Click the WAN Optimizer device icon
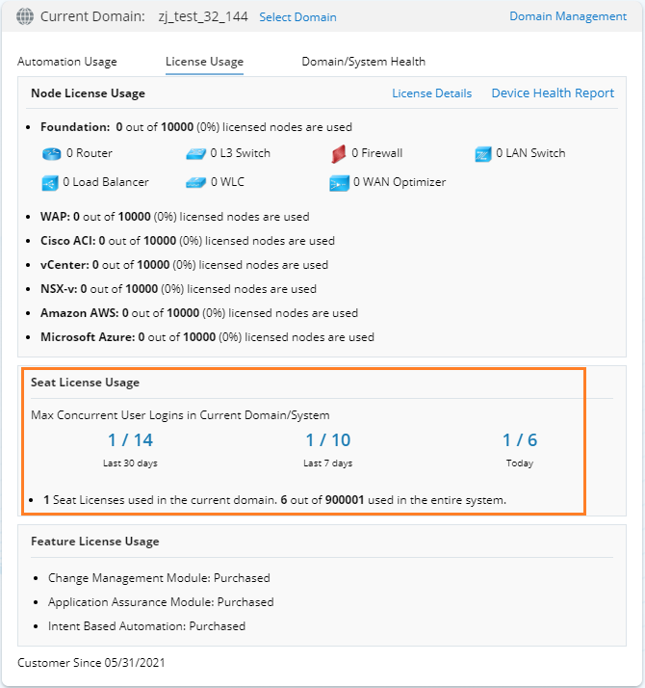645x688 pixels. 339,182
